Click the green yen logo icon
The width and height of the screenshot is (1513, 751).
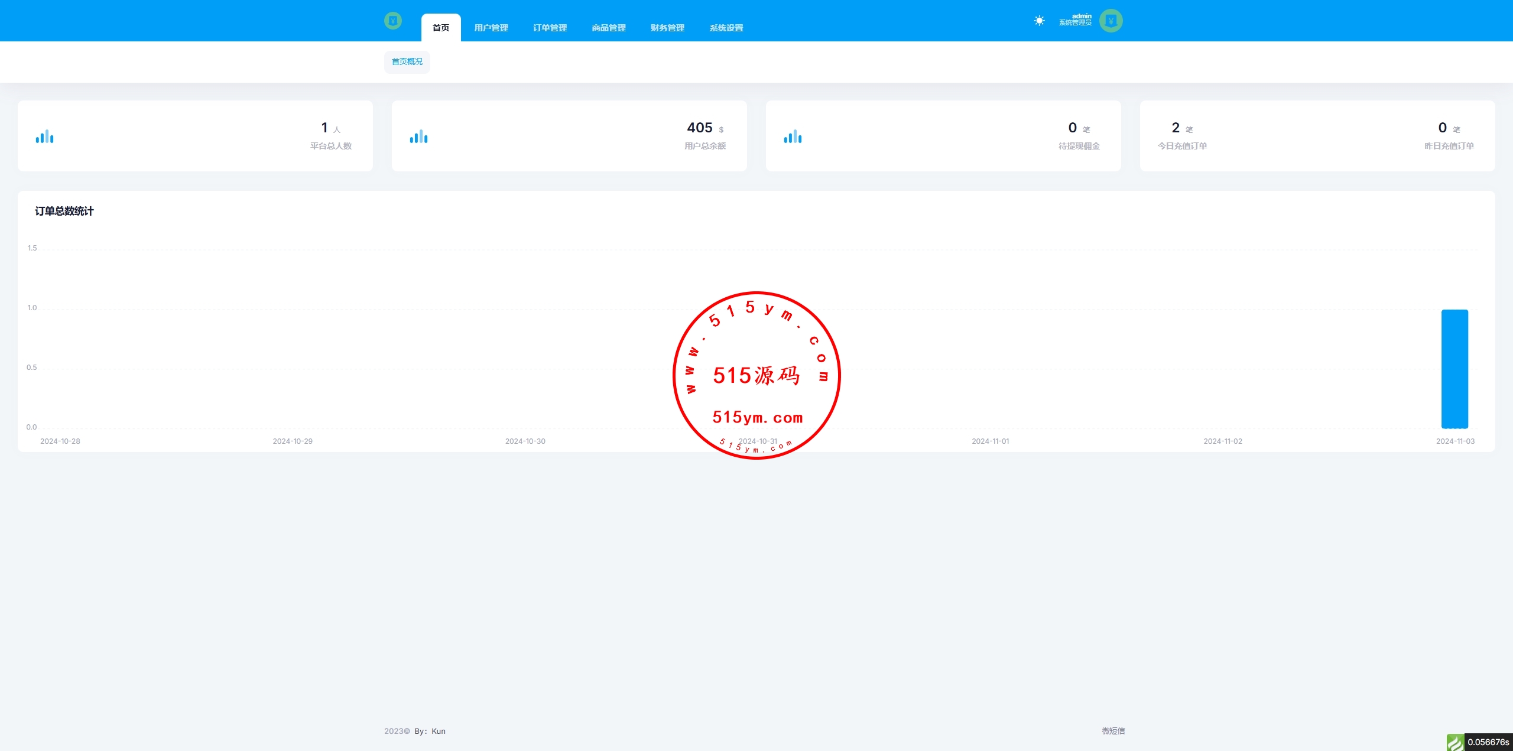tap(392, 21)
